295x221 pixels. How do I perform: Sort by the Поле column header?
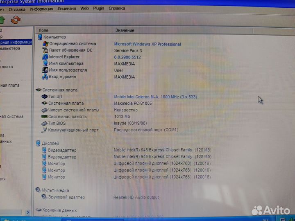point(43,30)
